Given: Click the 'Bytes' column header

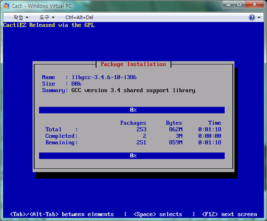Looking at the screenshot, I should (174, 123).
